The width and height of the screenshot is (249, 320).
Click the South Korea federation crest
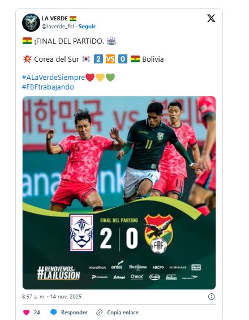tap(81, 233)
